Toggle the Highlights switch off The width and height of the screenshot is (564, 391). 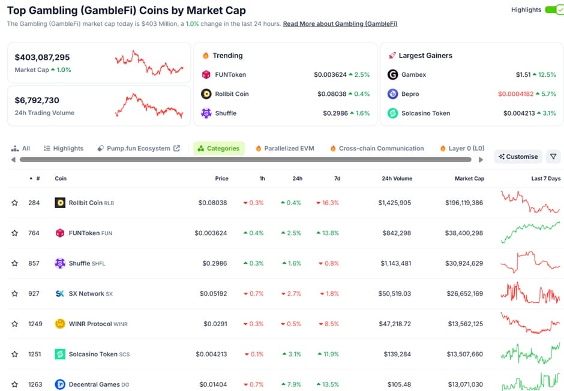pyautogui.click(x=554, y=10)
